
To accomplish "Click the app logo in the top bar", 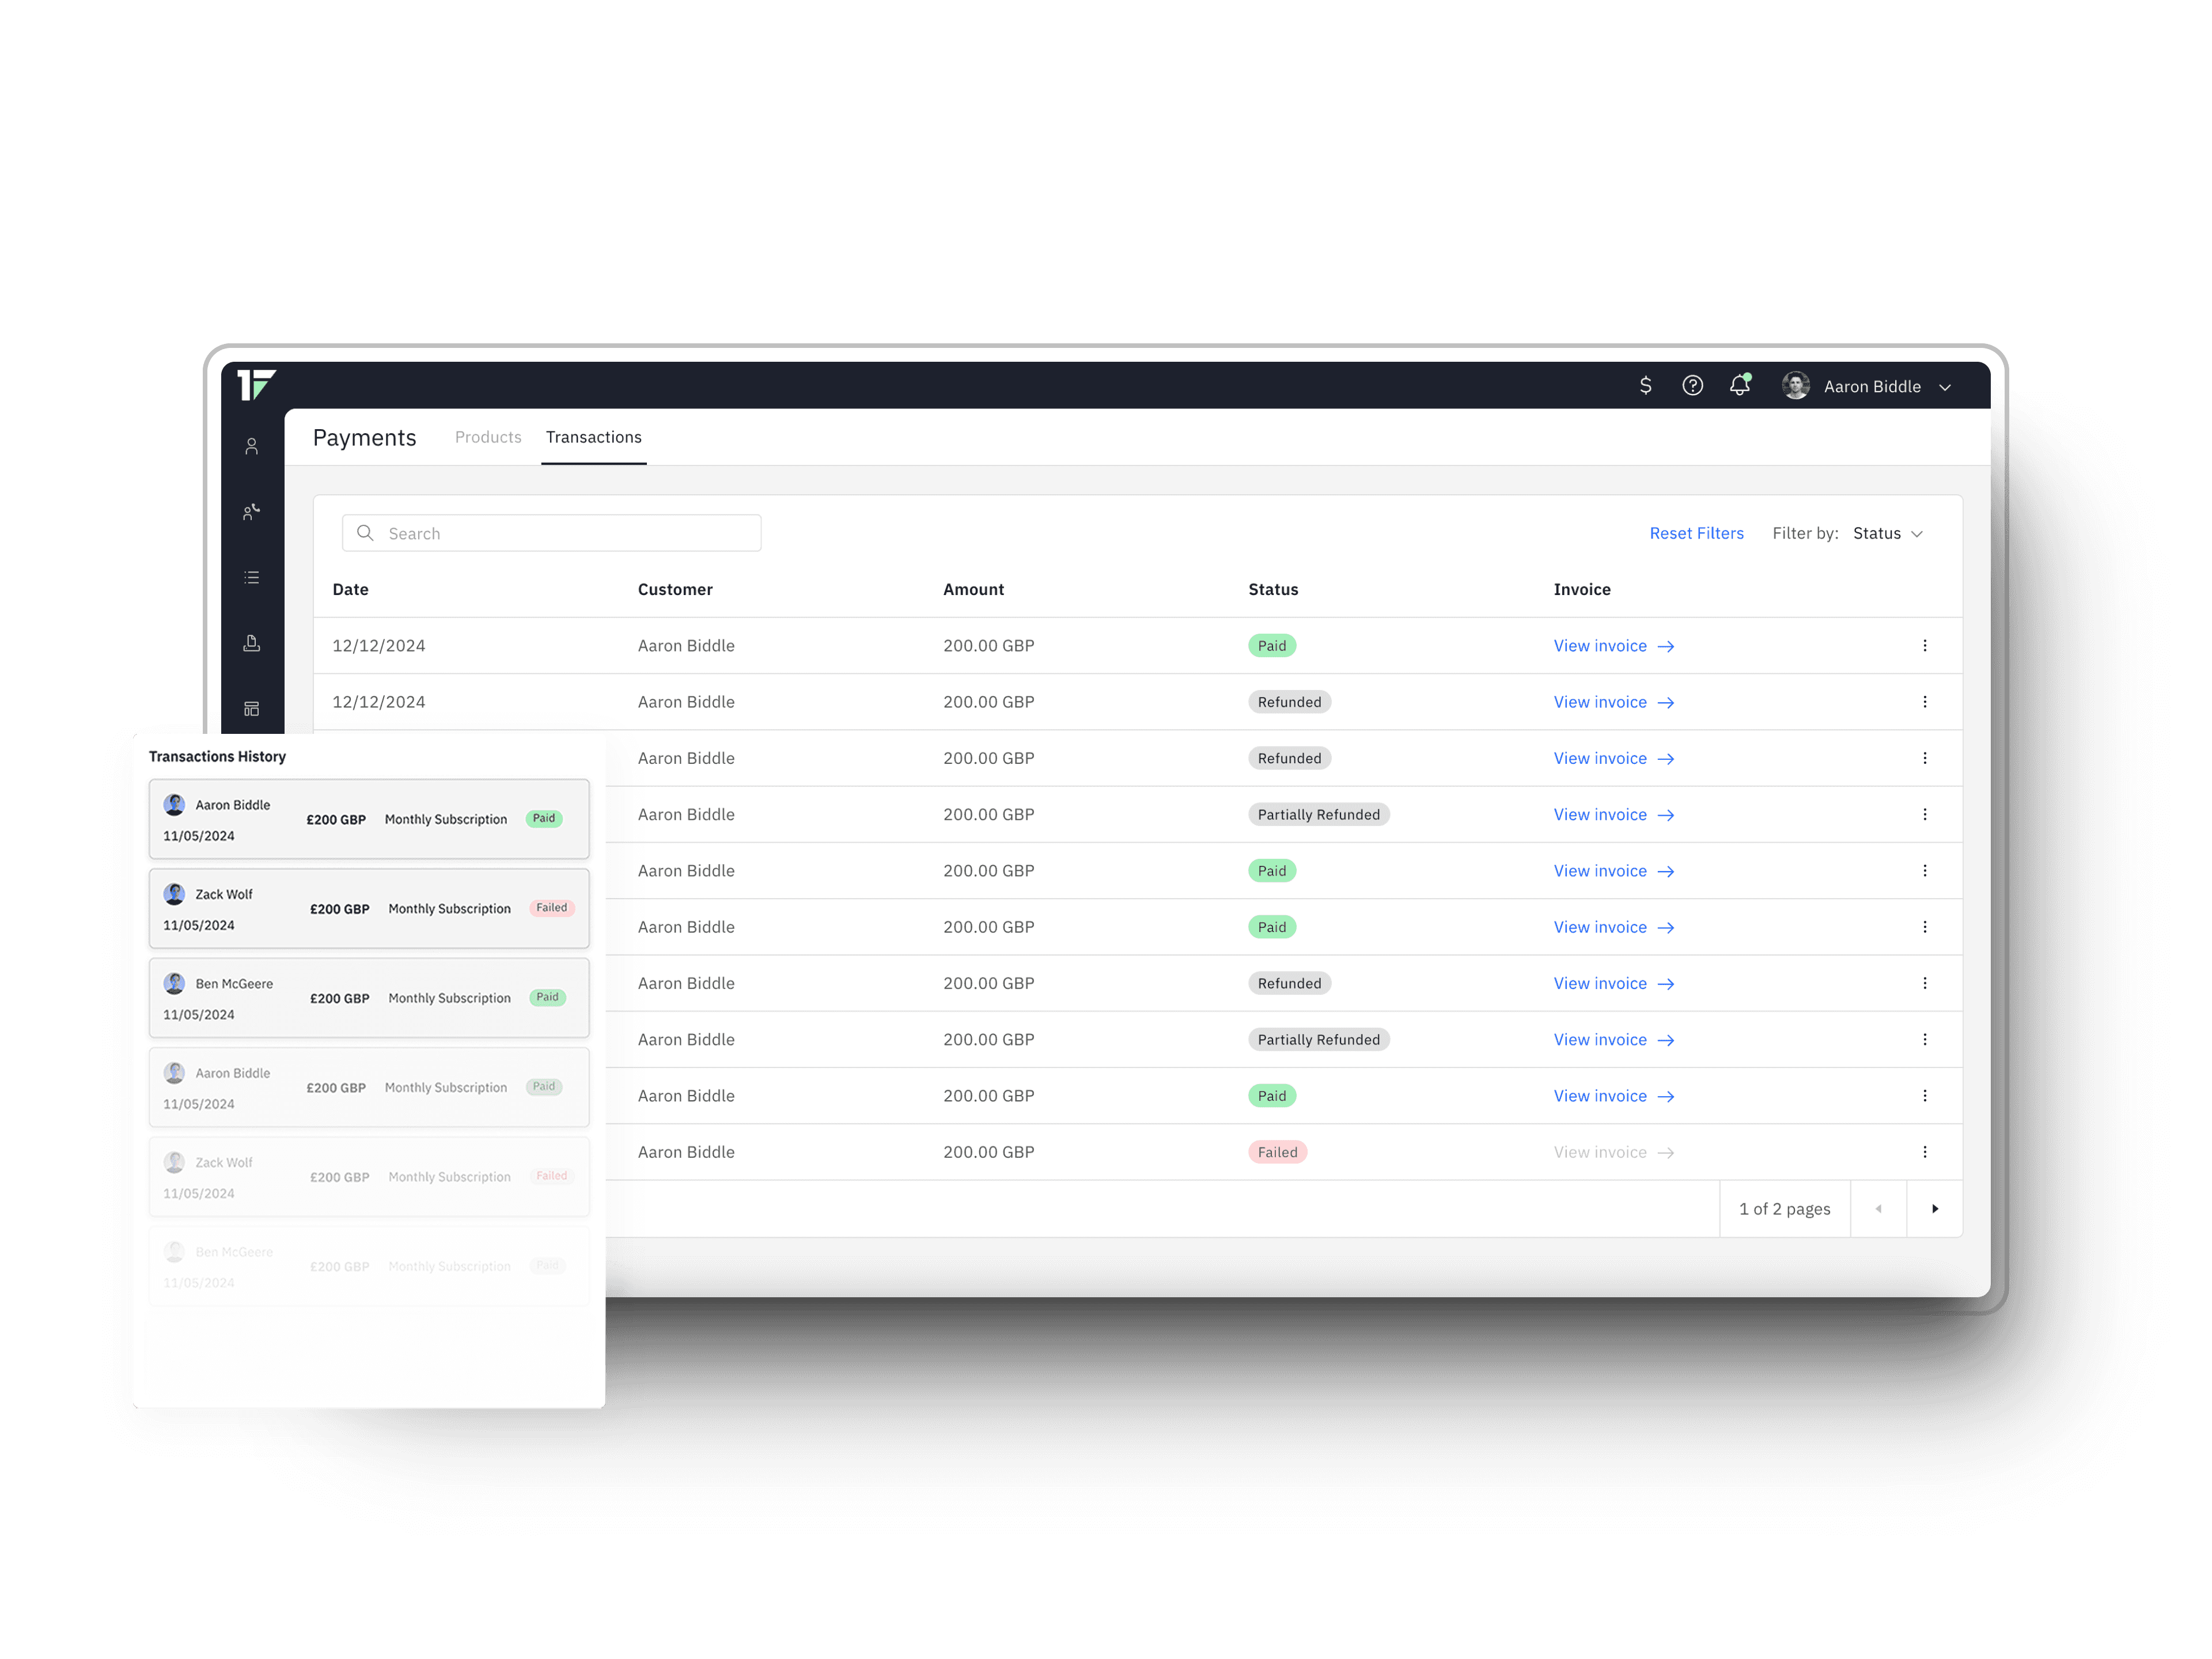I will tap(256, 385).
